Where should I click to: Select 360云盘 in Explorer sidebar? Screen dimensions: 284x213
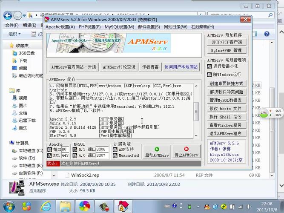(23, 53)
